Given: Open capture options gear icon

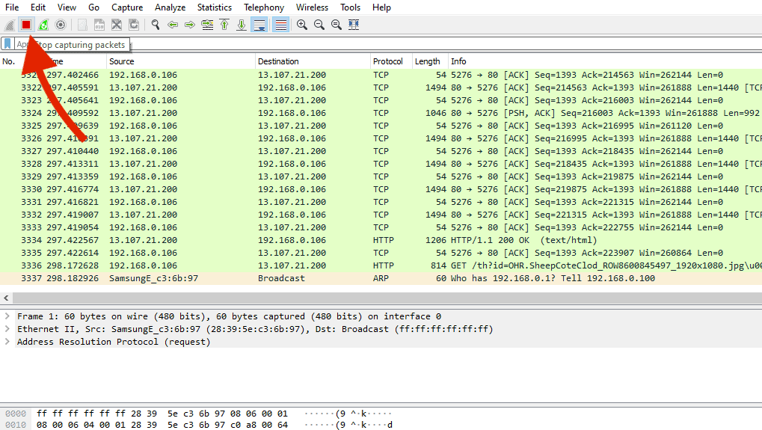Looking at the screenshot, I should (61, 25).
